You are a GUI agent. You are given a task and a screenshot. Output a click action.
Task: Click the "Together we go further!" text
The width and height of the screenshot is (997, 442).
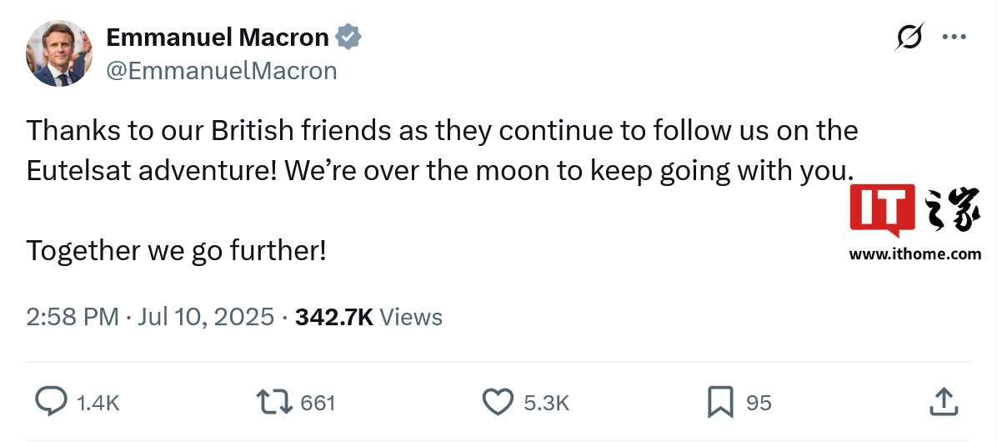[176, 250]
